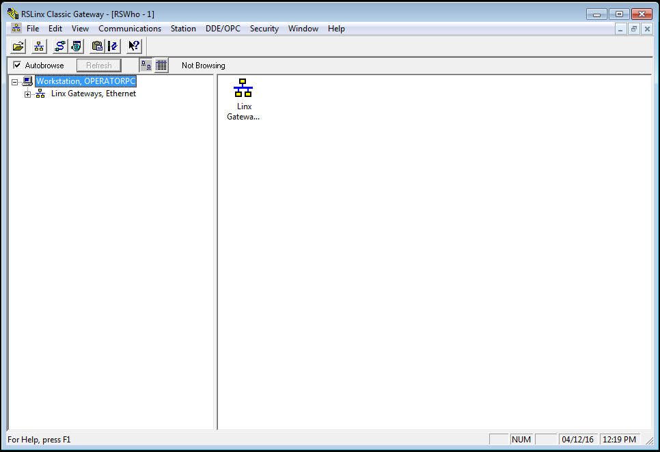Click the Ethernet network icon in tree
The height and width of the screenshot is (452, 660).
tap(40, 94)
